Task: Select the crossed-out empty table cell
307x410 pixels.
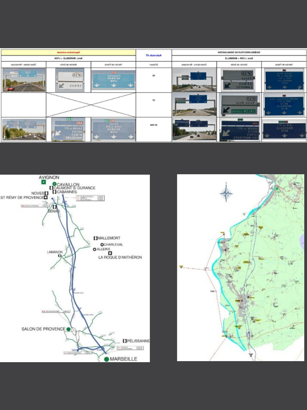Action: point(91,105)
